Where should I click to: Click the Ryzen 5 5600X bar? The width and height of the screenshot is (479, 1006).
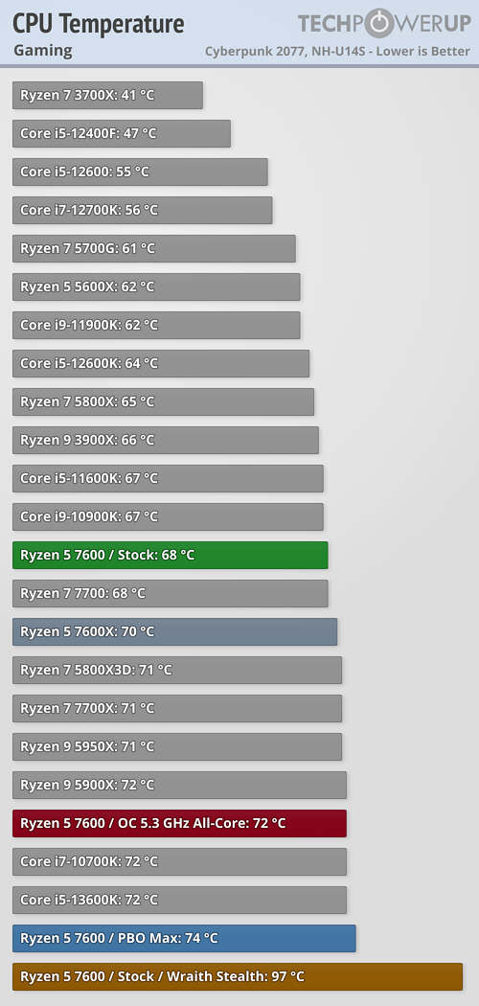156,286
